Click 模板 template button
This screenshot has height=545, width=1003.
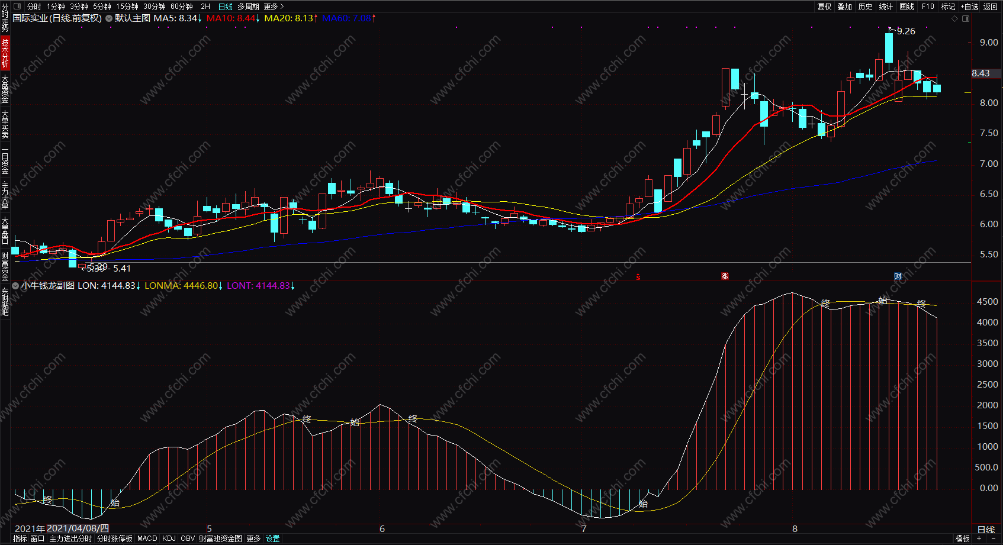tap(963, 539)
